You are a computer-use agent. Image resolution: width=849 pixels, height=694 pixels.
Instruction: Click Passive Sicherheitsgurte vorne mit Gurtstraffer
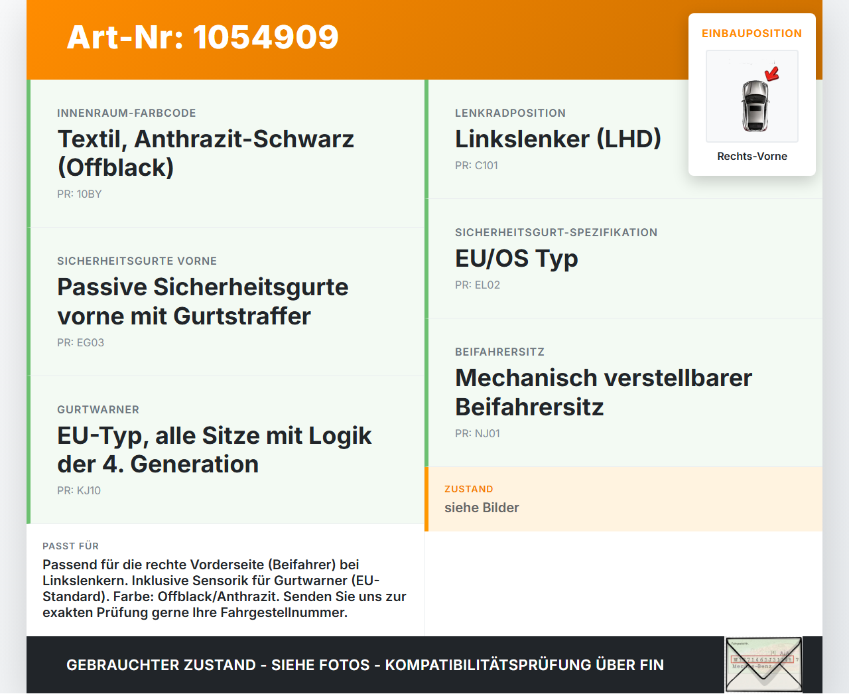(203, 301)
